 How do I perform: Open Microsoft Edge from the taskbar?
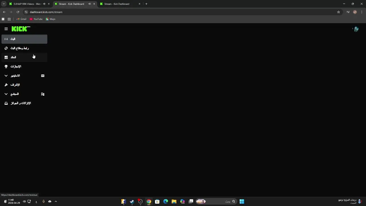[166, 201]
